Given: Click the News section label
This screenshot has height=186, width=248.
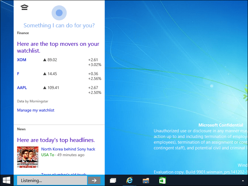Looking at the screenshot, I should point(21,129).
